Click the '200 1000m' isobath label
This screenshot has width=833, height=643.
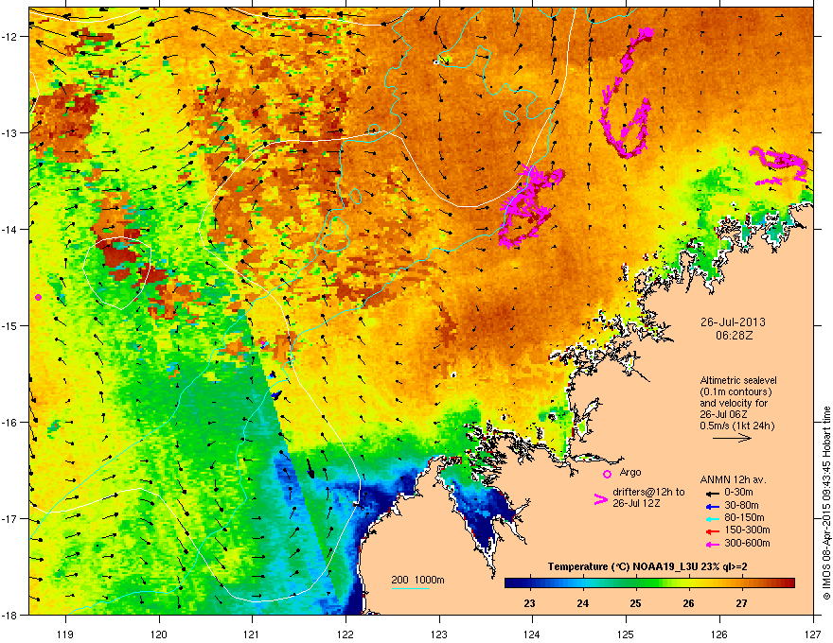tap(417, 580)
